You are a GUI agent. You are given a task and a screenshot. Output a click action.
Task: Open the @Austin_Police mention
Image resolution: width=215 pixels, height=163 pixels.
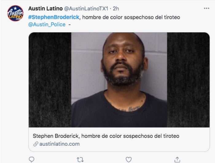pyautogui.click(x=47, y=24)
